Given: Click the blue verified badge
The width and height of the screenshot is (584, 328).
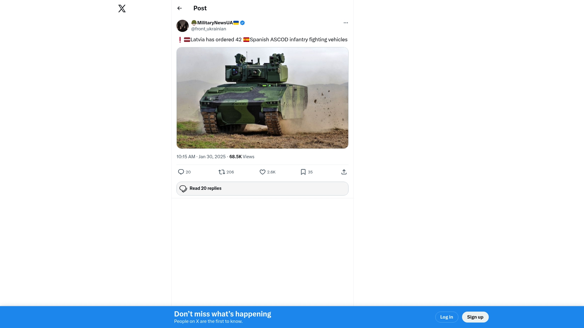Looking at the screenshot, I should click(242, 23).
